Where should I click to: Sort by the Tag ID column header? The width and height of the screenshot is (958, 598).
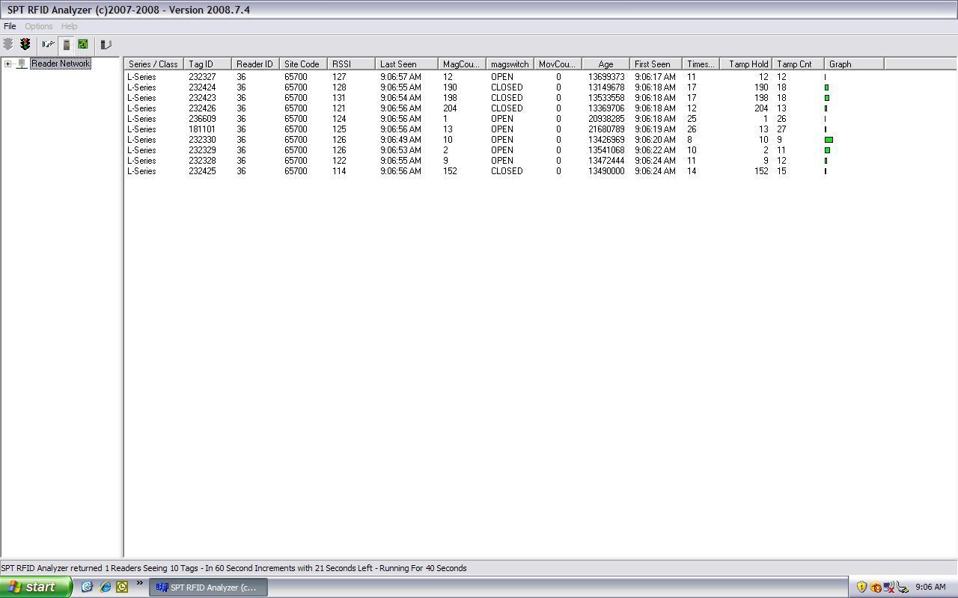[207, 64]
